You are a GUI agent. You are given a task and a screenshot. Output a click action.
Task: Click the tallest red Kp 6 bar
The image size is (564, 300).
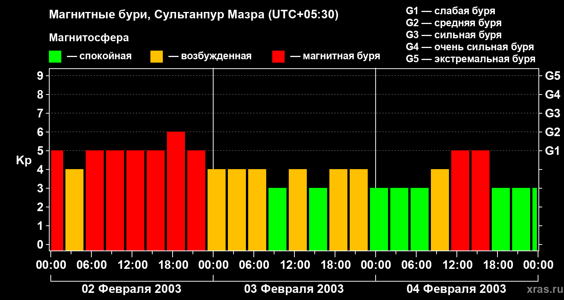pyautogui.click(x=176, y=191)
